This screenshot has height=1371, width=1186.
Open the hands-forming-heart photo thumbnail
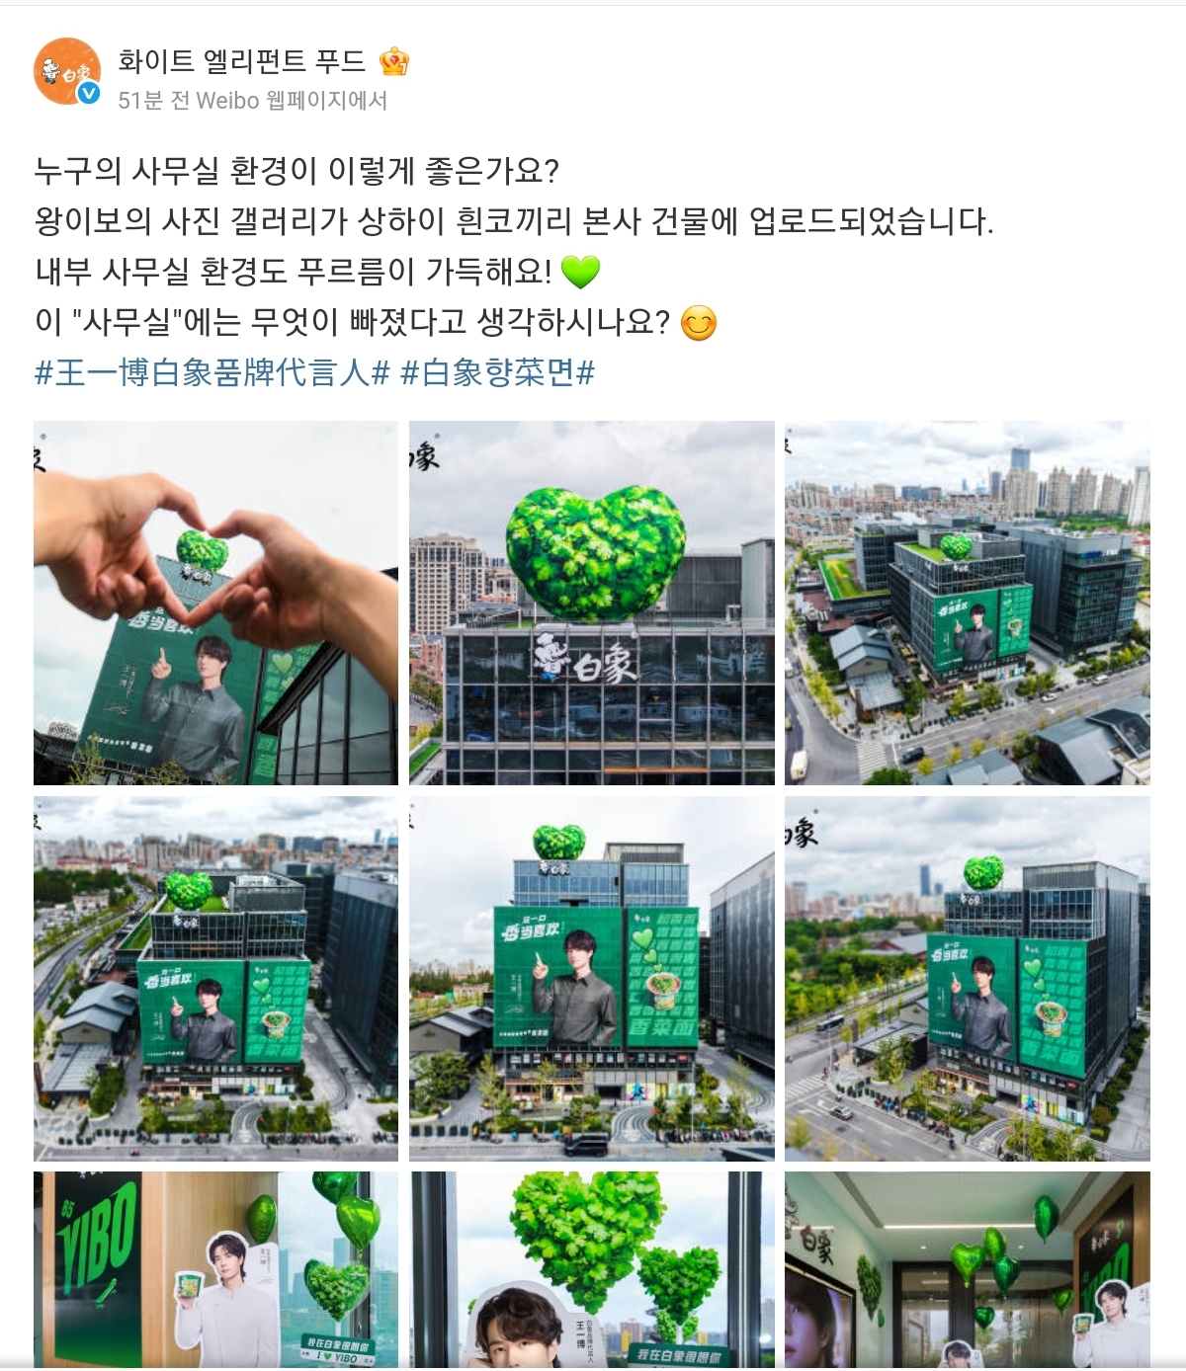215,604
